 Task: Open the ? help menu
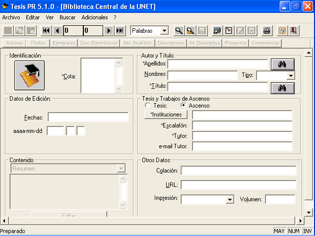click(115, 17)
